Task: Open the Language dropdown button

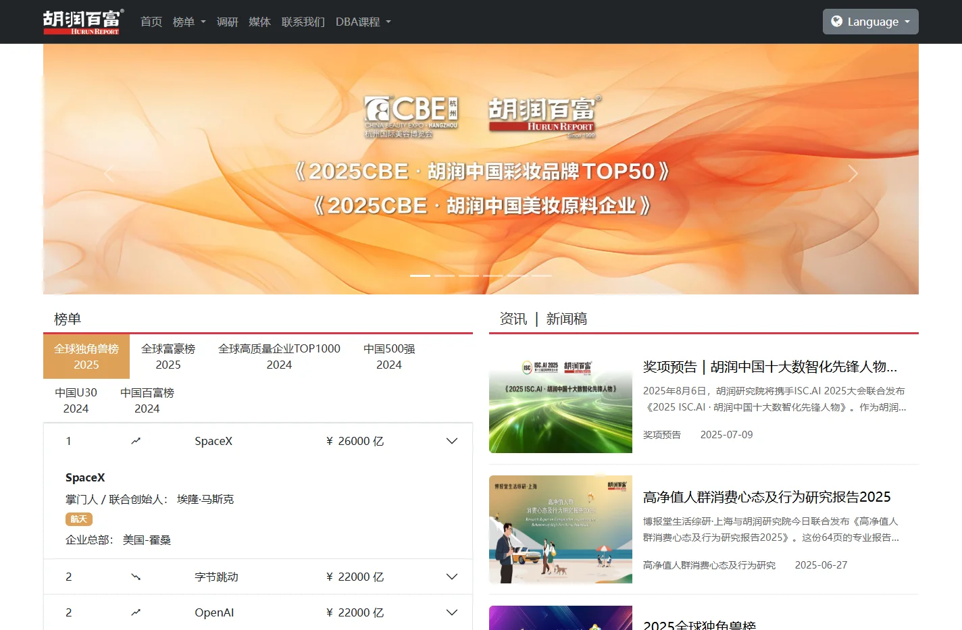Action: coord(870,22)
